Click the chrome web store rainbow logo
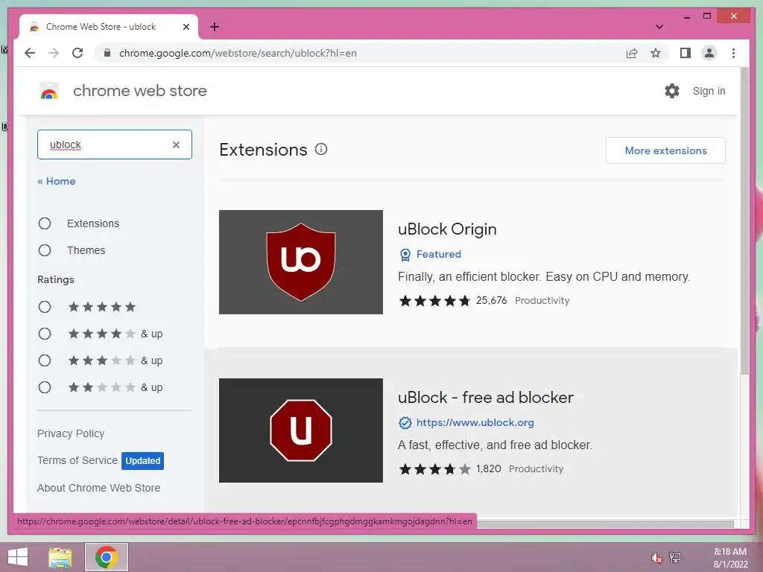Image resolution: width=763 pixels, height=572 pixels. [x=48, y=91]
